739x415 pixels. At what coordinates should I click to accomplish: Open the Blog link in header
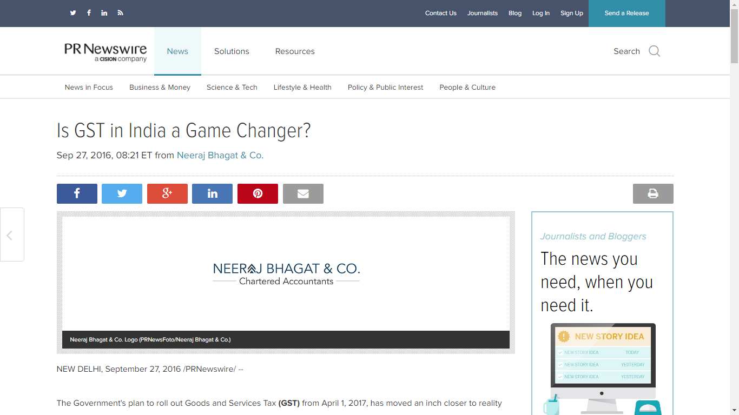coord(515,13)
